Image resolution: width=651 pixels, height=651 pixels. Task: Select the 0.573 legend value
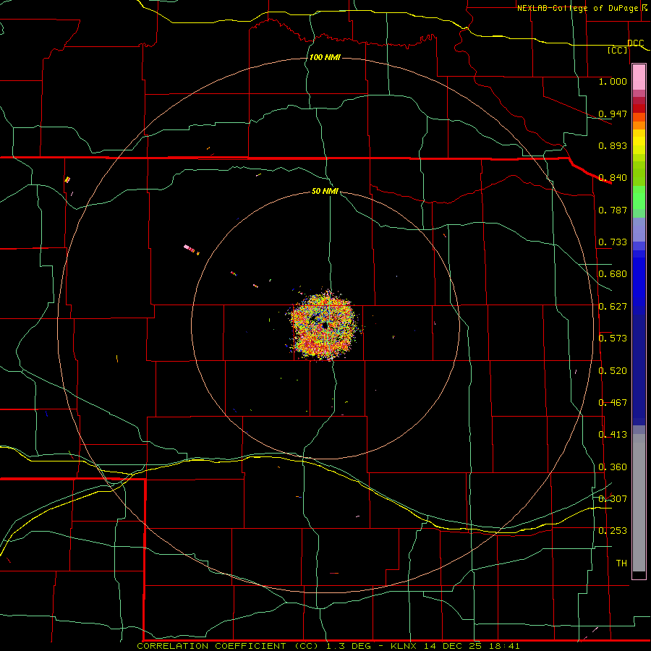click(613, 339)
